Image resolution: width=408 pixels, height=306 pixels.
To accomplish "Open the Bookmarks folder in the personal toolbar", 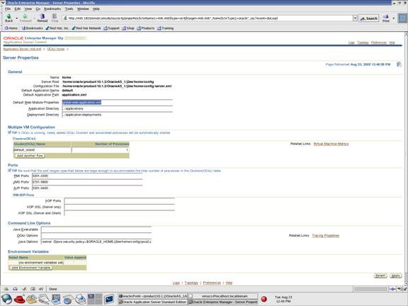I will [x=32, y=28].
